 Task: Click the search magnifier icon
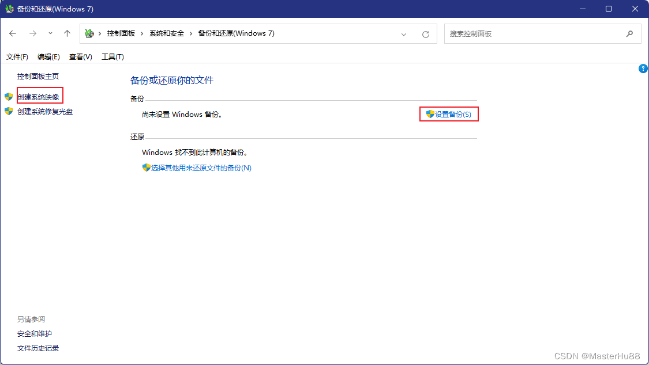(x=629, y=34)
